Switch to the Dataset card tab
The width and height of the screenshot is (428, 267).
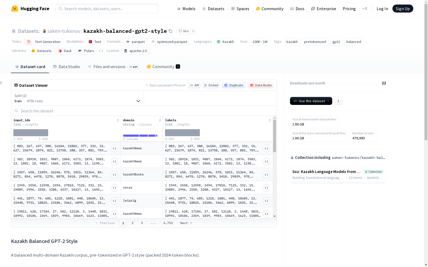point(30,67)
